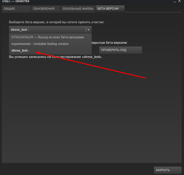184x175 pixels.
Task: Click the stress_test success message text
Action: pyautogui.click(x=56, y=57)
